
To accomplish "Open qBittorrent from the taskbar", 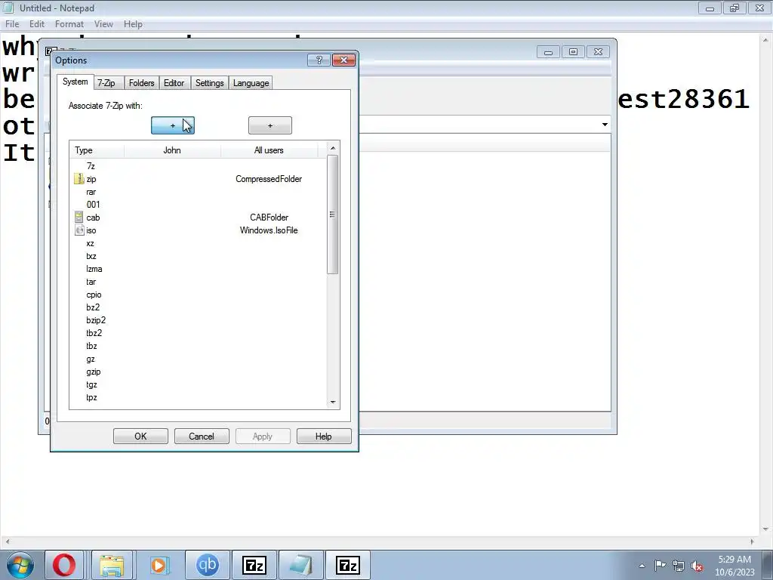I will [x=207, y=565].
